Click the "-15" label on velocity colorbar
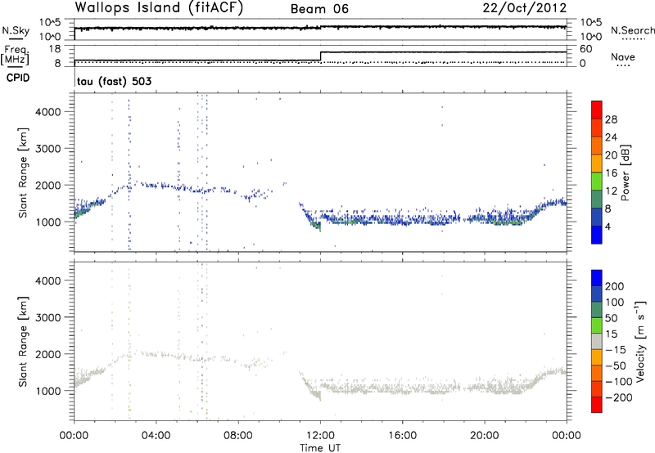This screenshot has width=655, height=453. [616, 350]
